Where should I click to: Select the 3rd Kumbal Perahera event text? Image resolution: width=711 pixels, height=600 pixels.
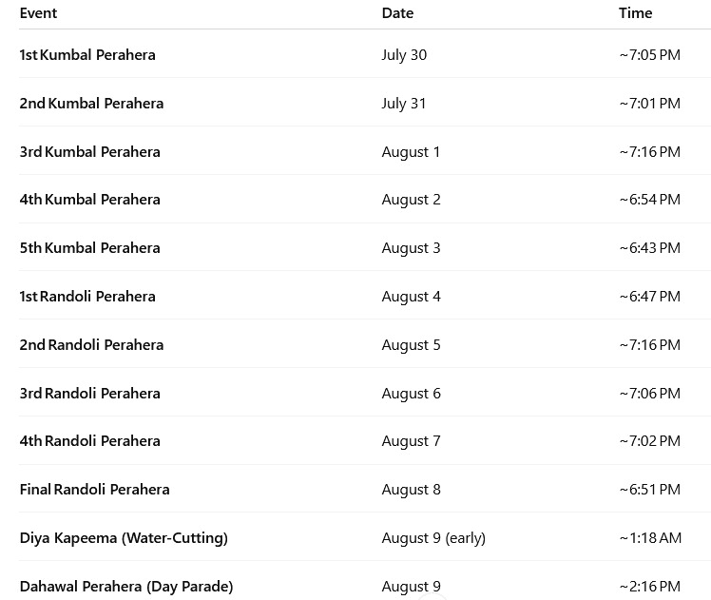89,152
